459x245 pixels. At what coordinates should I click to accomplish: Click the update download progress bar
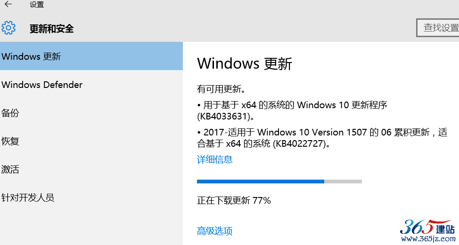[279, 181]
